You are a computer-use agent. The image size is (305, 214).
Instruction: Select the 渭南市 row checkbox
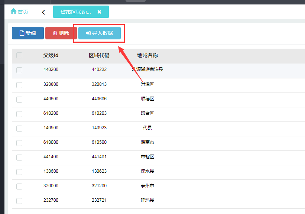coord(19,143)
